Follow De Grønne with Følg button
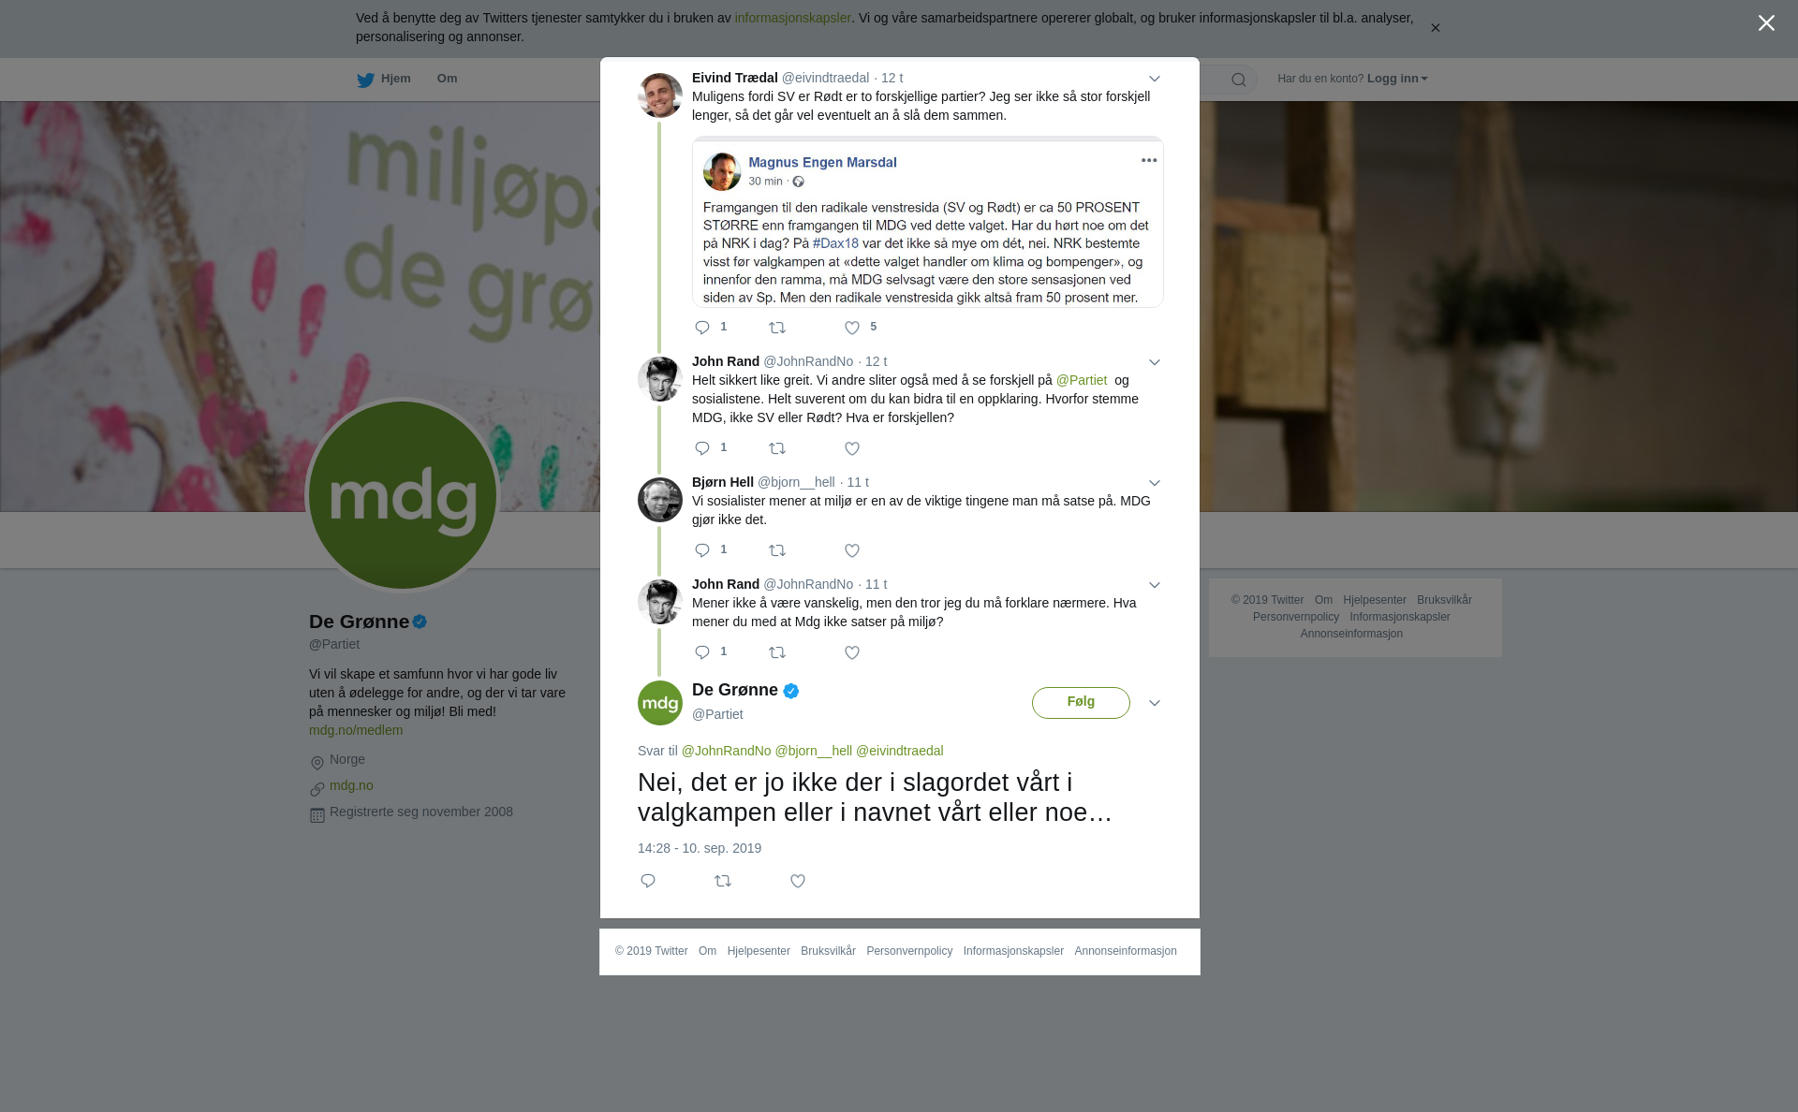 click(x=1081, y=703)
